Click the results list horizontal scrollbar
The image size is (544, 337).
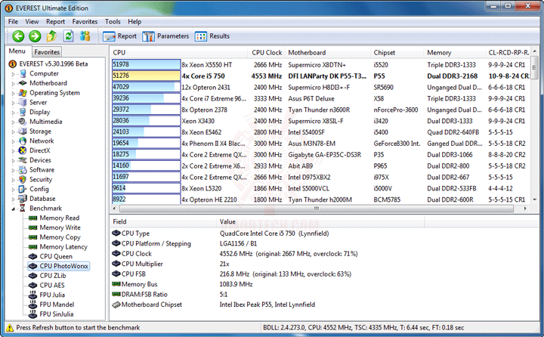(x=317, y=209)
